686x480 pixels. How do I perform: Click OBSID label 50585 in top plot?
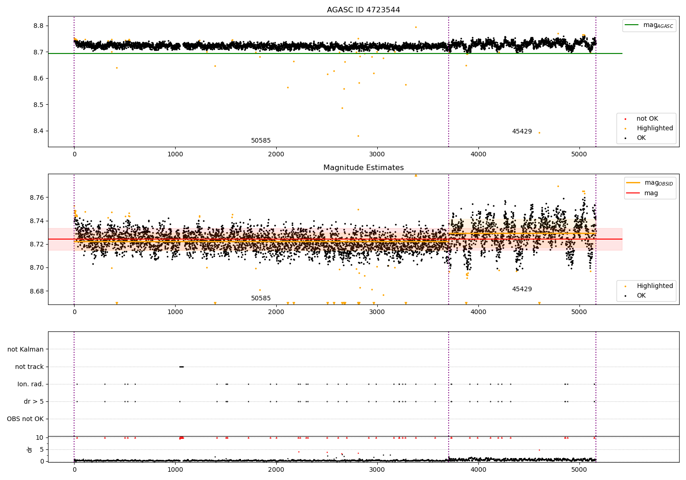click(261, 141)
